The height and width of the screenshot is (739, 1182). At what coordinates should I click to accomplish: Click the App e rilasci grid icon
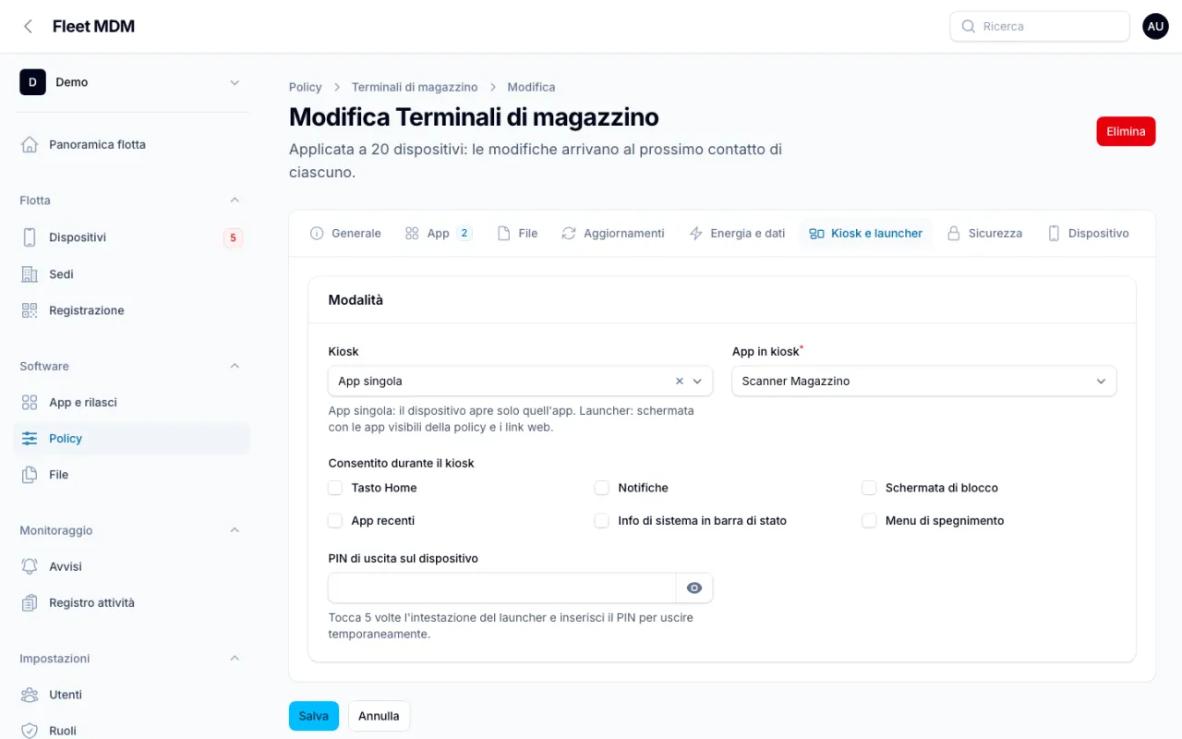click(x=30, y=403)
